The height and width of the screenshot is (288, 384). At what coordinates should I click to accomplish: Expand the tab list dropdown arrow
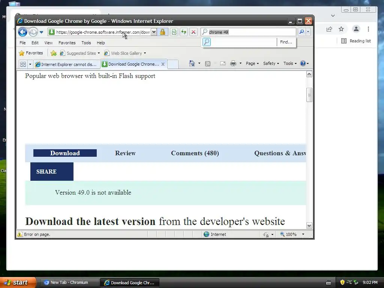[x=30, y=64]
